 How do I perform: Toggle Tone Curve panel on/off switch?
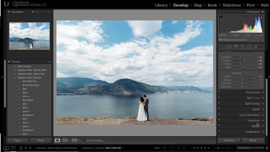pos(219,92)
